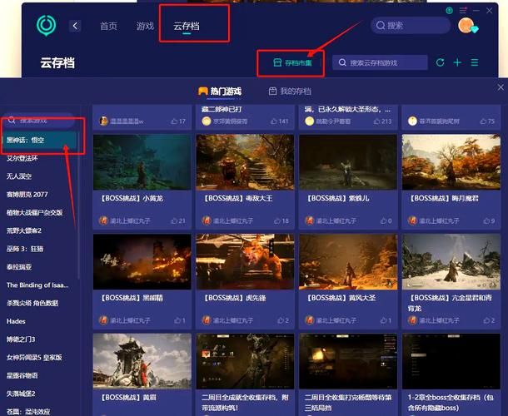Select 博德之门3 in the game list
The height and width of the screenshot is (416, 508).
click(21, 339)
